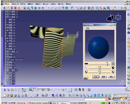Open the 插入 menu
Viewport: 130px width, 104px height.
(46, 4)
